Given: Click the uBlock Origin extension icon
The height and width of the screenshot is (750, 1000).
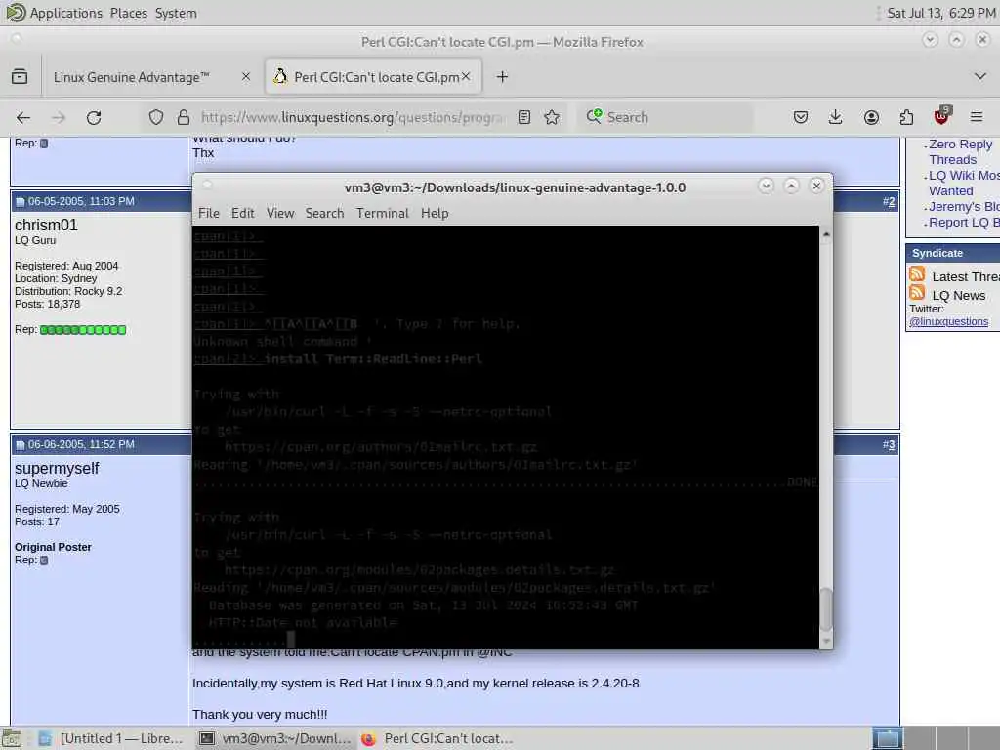Looking at the screenshot, I should coord(941,116).
